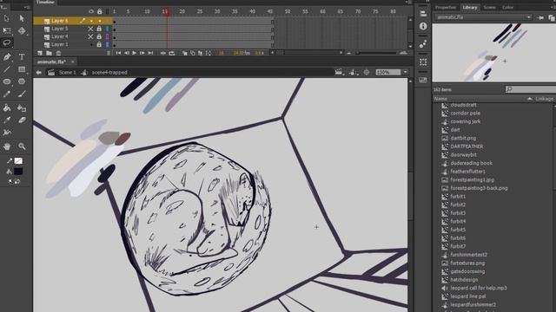Go back with the stage arrow
556x312 pixels.
[x=38, y=72]
